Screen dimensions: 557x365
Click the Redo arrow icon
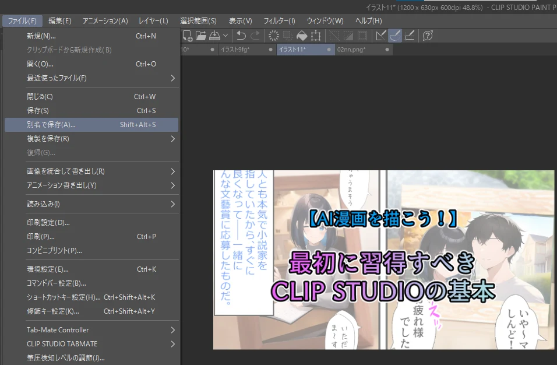(255, 36)
